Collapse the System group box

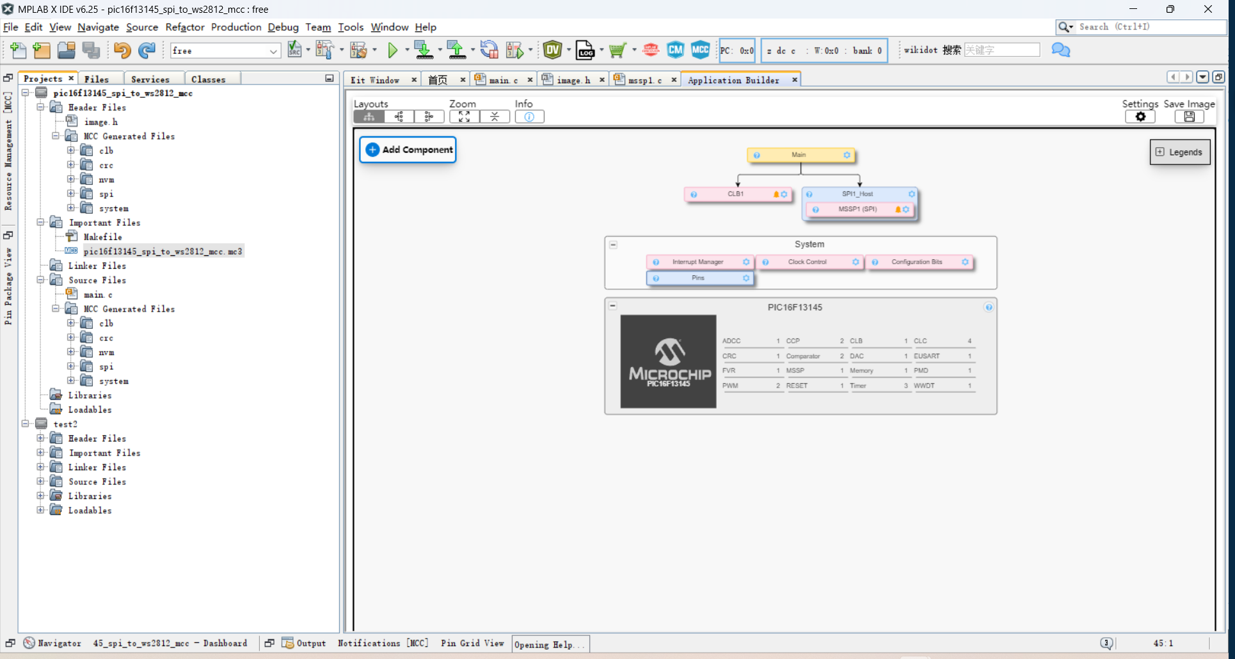click(613, 244)
